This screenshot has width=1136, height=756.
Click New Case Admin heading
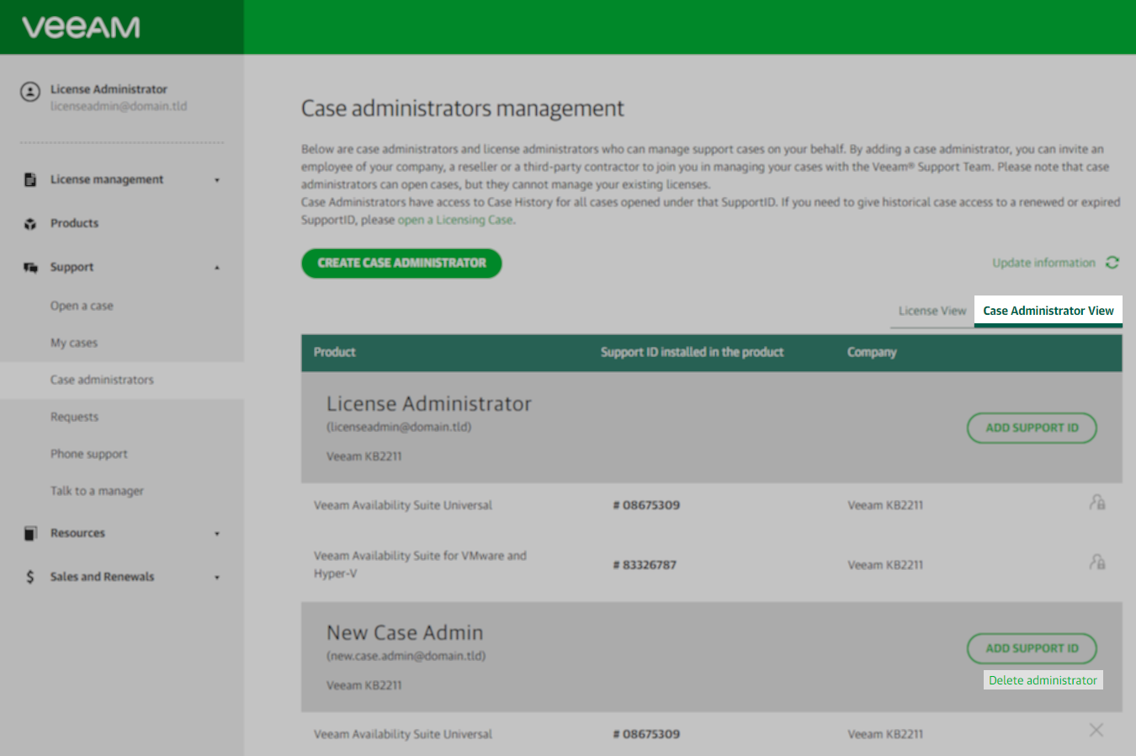point(405,633)
